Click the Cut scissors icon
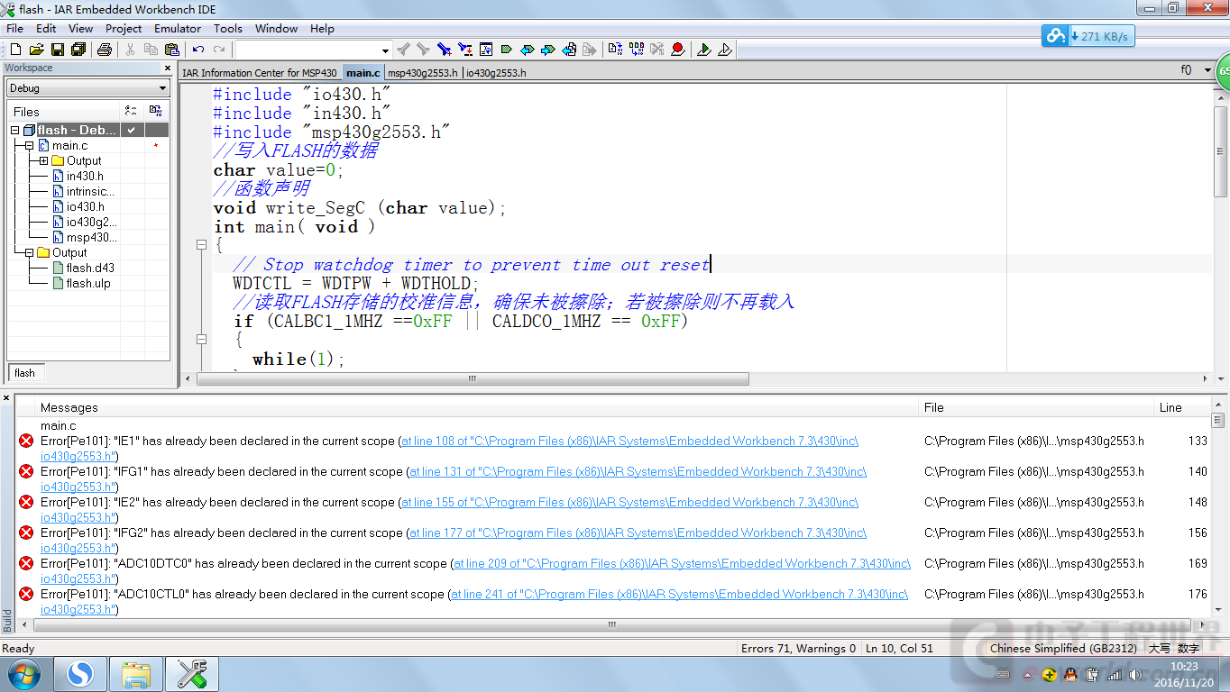 [x=131, y=50]
